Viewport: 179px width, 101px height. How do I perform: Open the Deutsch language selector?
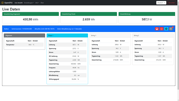tap(161, 3)
